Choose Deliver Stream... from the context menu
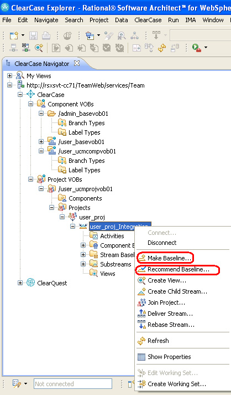231x395 pixels. pyautogui.click(x=170, y=314)
